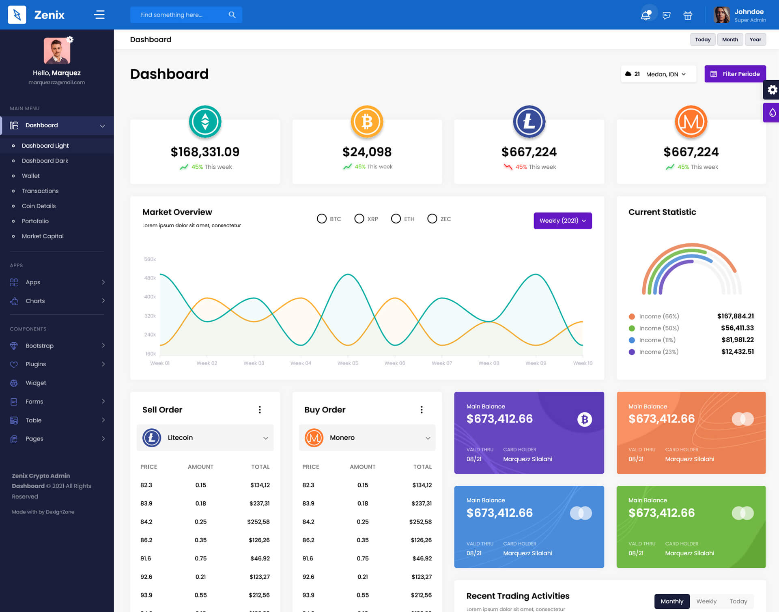Open the Weekly (2021) dropdown
The image size is (779, 612).
pyautogui.click(x=562, y=221)
